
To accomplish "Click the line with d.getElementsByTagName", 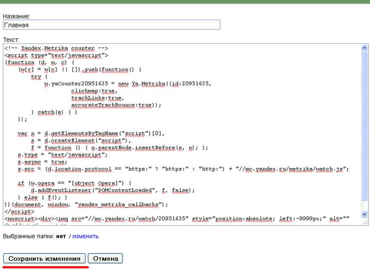I will [x=91, y=133].
